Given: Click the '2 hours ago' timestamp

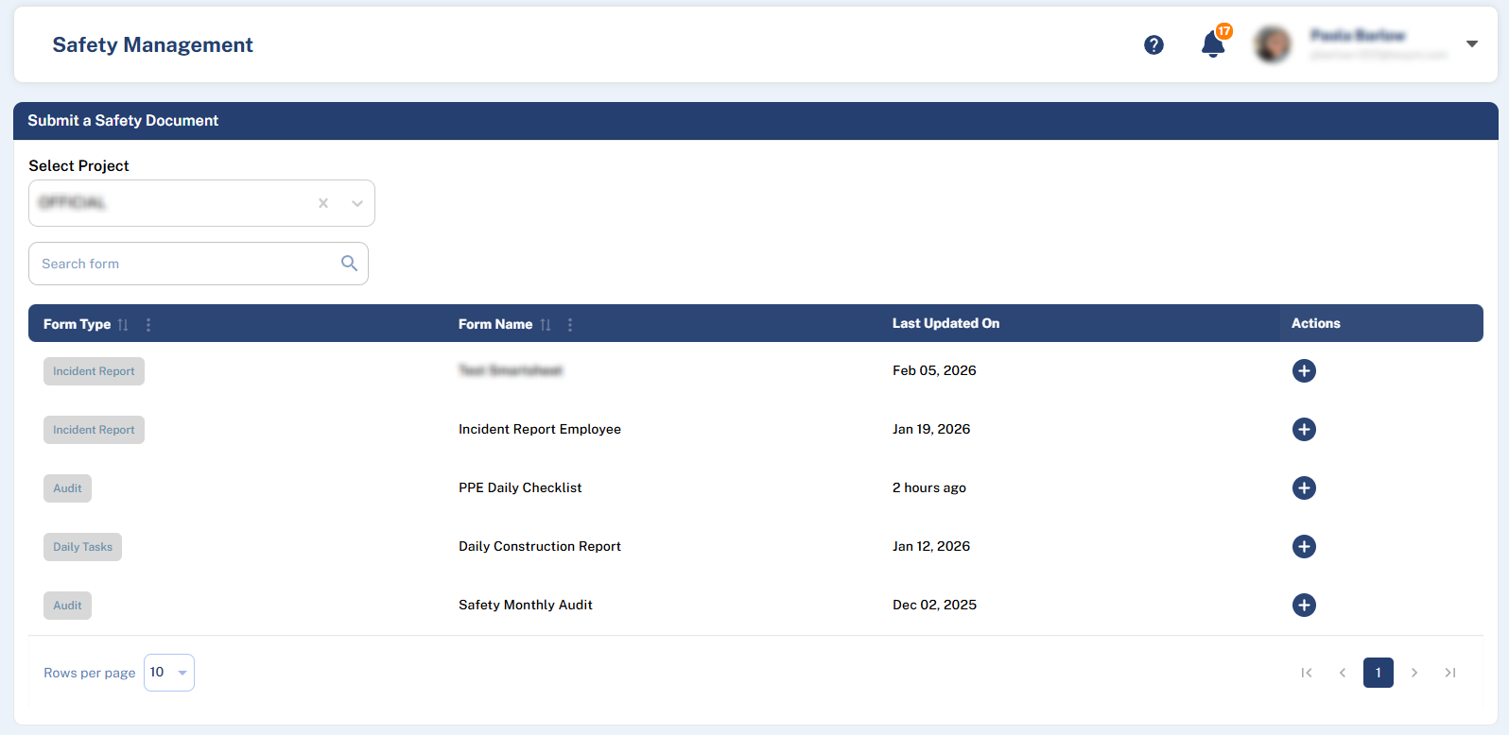Looking at the screenshot, I should coord(929,487).
